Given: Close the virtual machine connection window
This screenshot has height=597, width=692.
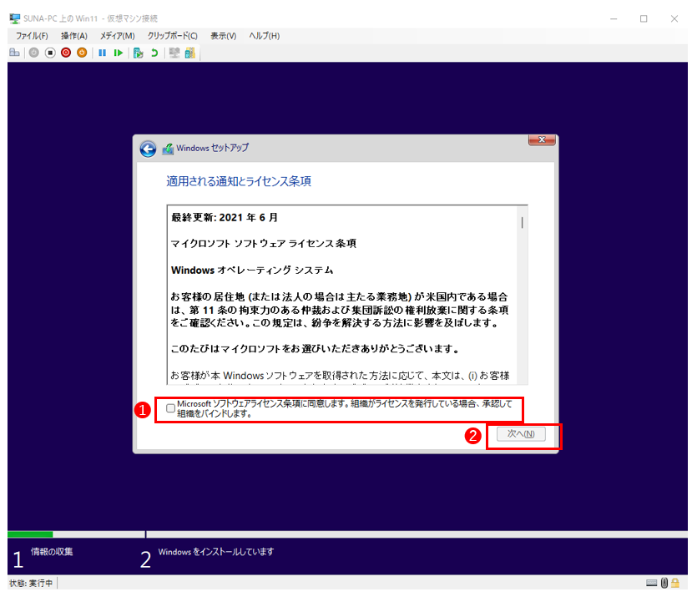Looking at the screenshot, I should 674,18.
